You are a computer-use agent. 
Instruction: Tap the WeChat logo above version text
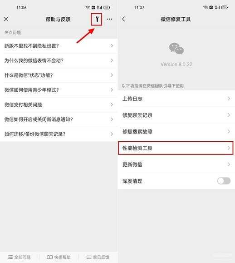[176, 49]
